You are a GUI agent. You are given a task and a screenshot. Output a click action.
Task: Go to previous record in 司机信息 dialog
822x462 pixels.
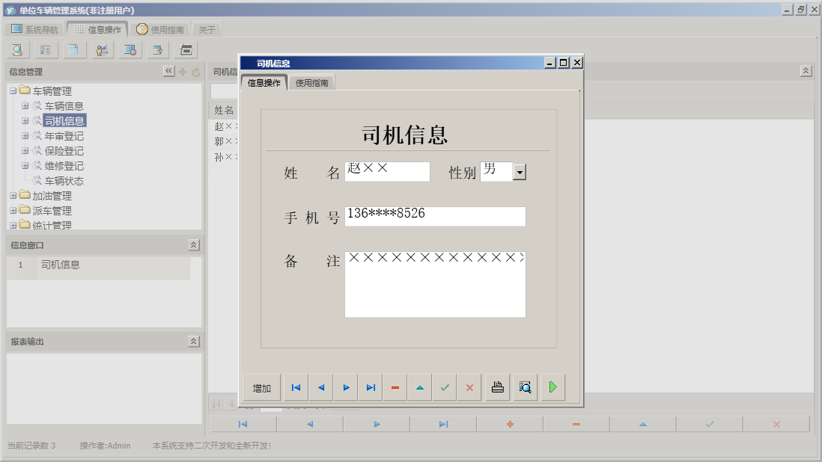[321, 388]
